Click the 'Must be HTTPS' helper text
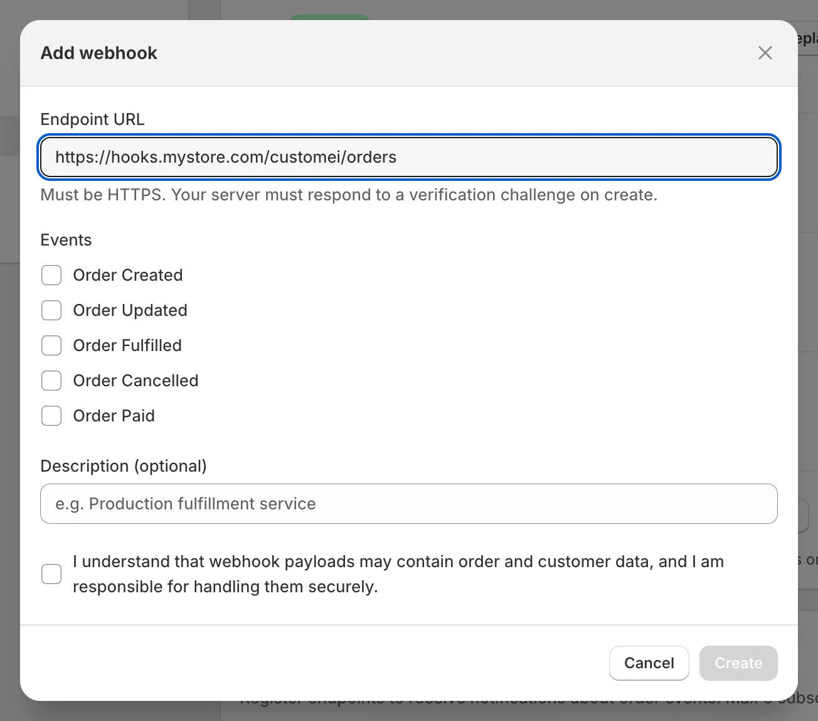This screenshot has width=818, height=721. point(349,195)
